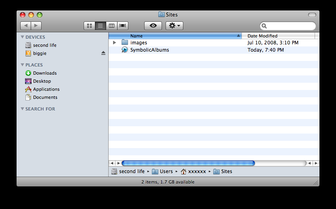Viewport: 336px width, 209px height.
Task: Click the far-left scroll left arrow
Action: (112, 163)
